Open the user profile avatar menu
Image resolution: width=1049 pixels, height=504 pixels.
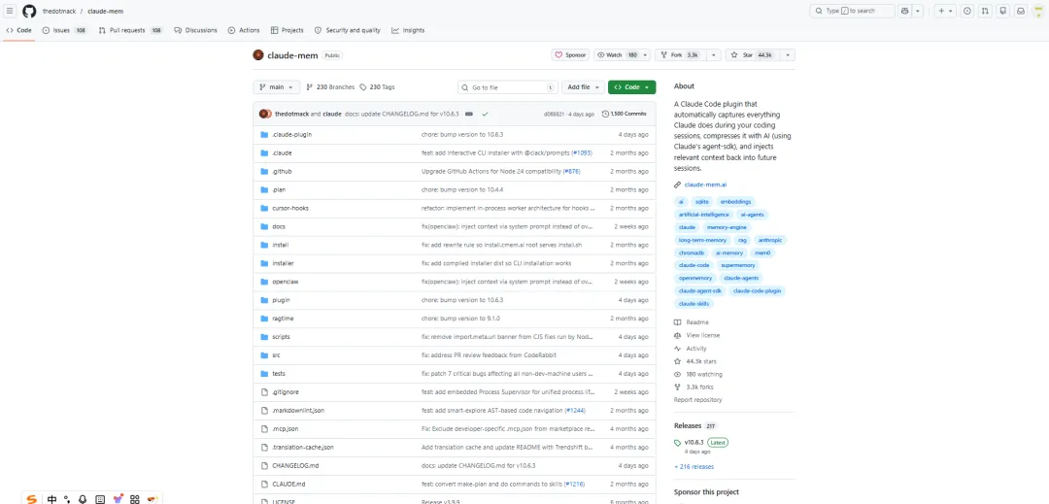point(1039,11)
